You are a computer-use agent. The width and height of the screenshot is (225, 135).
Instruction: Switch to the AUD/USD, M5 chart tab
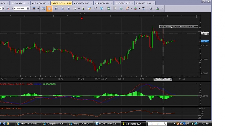[40, 3]
